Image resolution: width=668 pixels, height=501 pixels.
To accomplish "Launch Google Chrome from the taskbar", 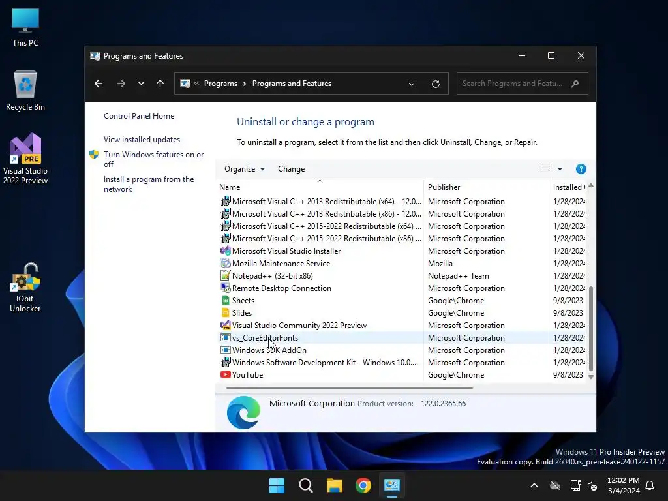I will [x=363, y=485].
